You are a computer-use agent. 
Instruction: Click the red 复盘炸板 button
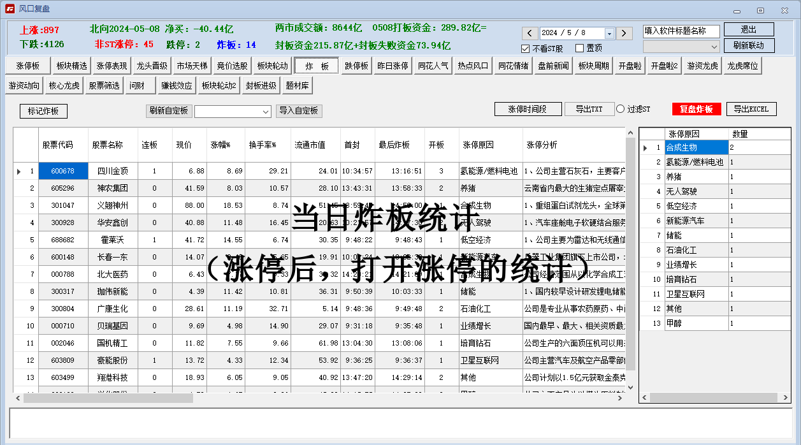coord(696,109)
